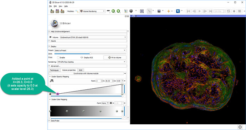Go to previous module with green back arrow
The height and width of the screenshot is (130, 246).
pyautogui.click(x=113, y=11)
